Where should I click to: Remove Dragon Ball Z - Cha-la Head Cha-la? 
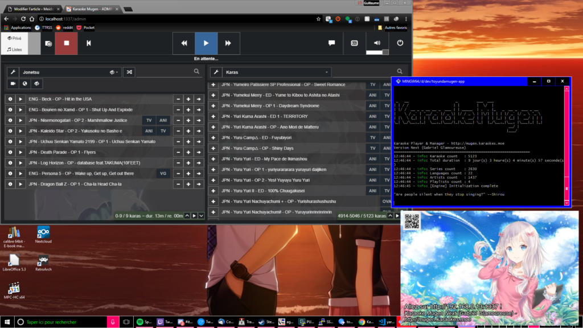[x=178, y=184]
